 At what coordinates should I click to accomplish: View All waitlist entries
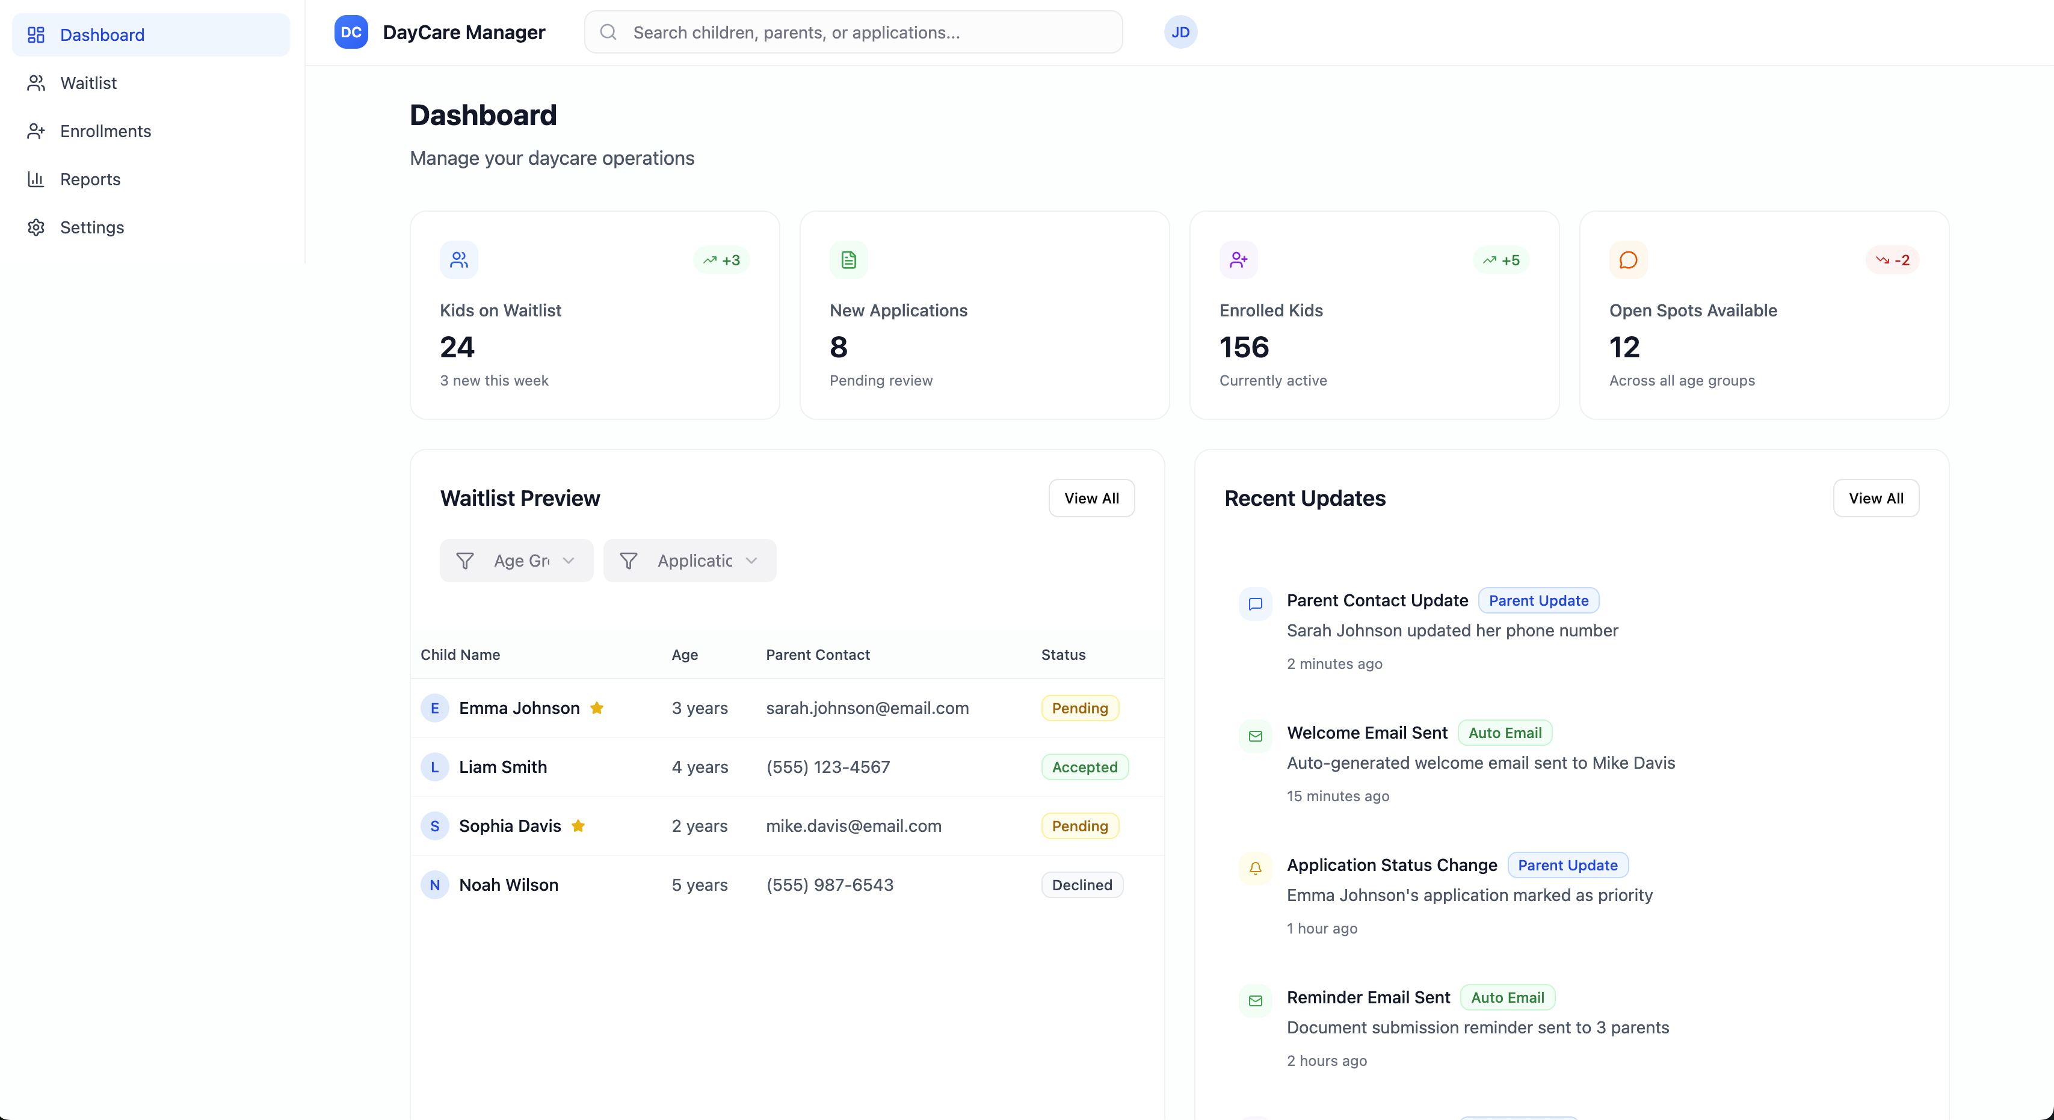click(x=1091, y=497)
